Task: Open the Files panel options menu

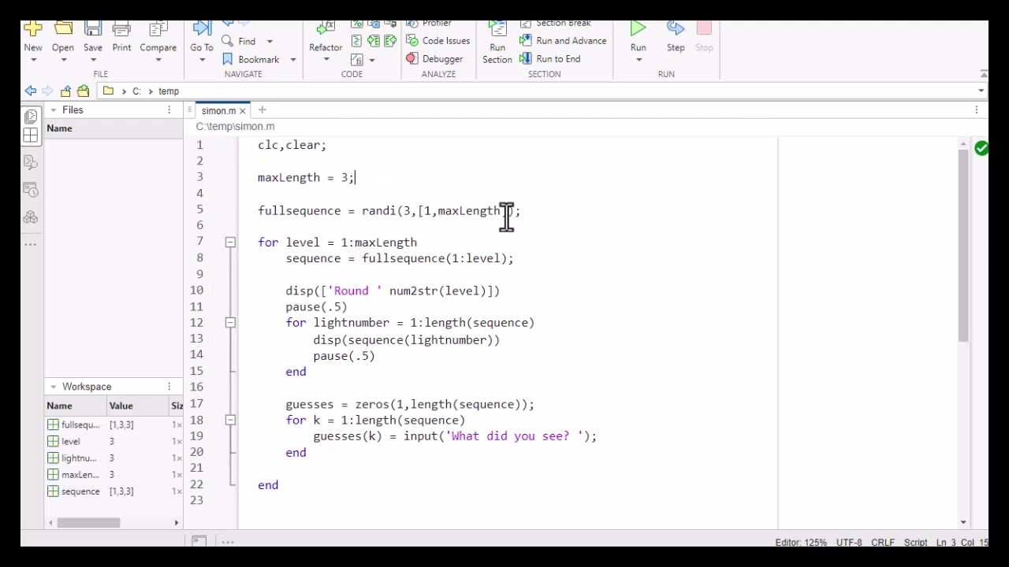Action: pos(169,110)
